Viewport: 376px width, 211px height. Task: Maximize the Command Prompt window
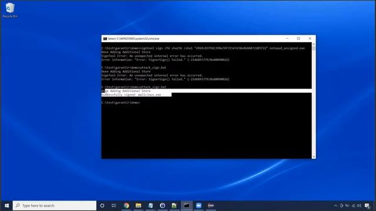(298, 39)
